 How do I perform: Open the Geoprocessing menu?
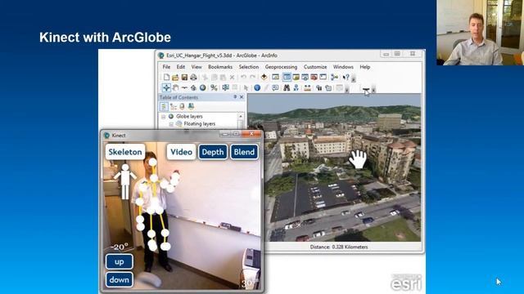[x=281, y=67]
